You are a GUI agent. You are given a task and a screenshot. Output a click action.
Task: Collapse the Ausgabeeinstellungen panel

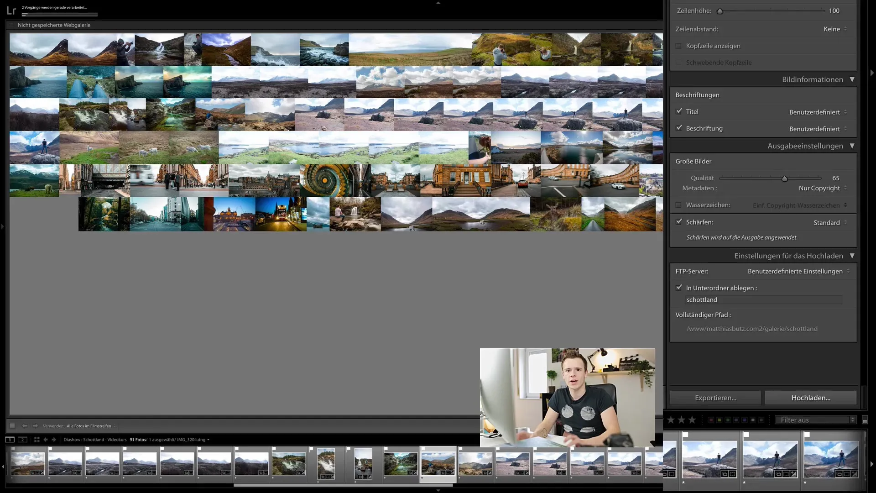pos(852,146)
